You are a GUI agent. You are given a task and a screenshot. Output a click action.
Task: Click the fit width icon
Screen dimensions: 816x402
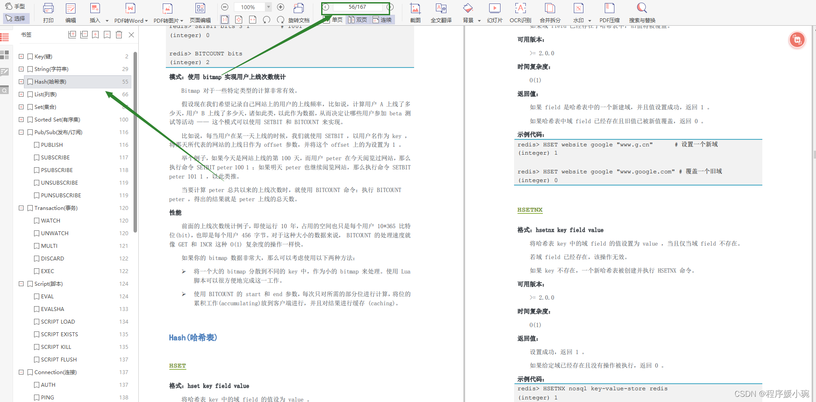[x=253, y=20]
